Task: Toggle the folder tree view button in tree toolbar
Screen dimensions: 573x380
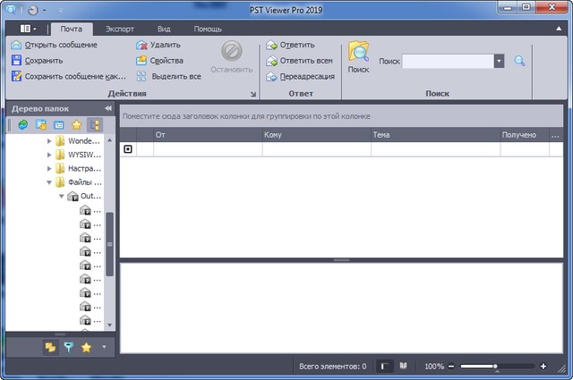Action: [94, 124]
